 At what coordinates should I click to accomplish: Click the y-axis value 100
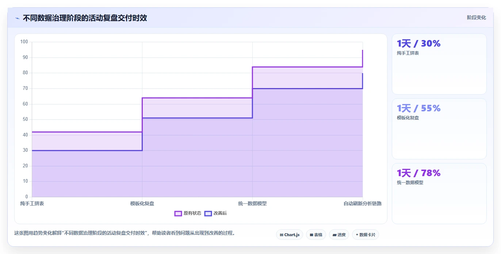[24, 42]
